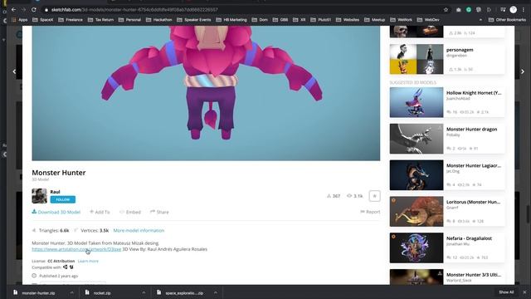531x299 pixels.
Task: Open Monster Hunter 3/3 Ulti... model title
Action: coord(474,275)
